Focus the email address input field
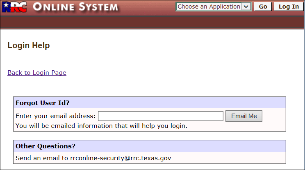The height and width of the screenshot is (170, 305). pos(160,116)
